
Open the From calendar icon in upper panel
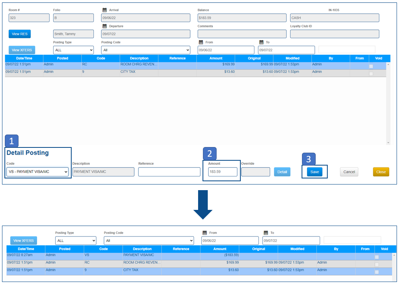click(201, 42)
